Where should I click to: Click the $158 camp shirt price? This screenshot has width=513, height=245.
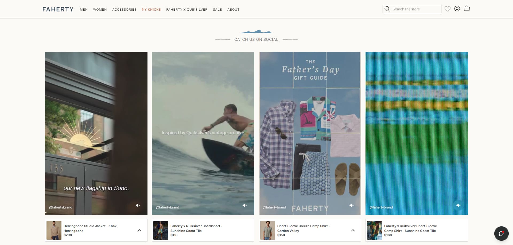(x=281, y=235)
